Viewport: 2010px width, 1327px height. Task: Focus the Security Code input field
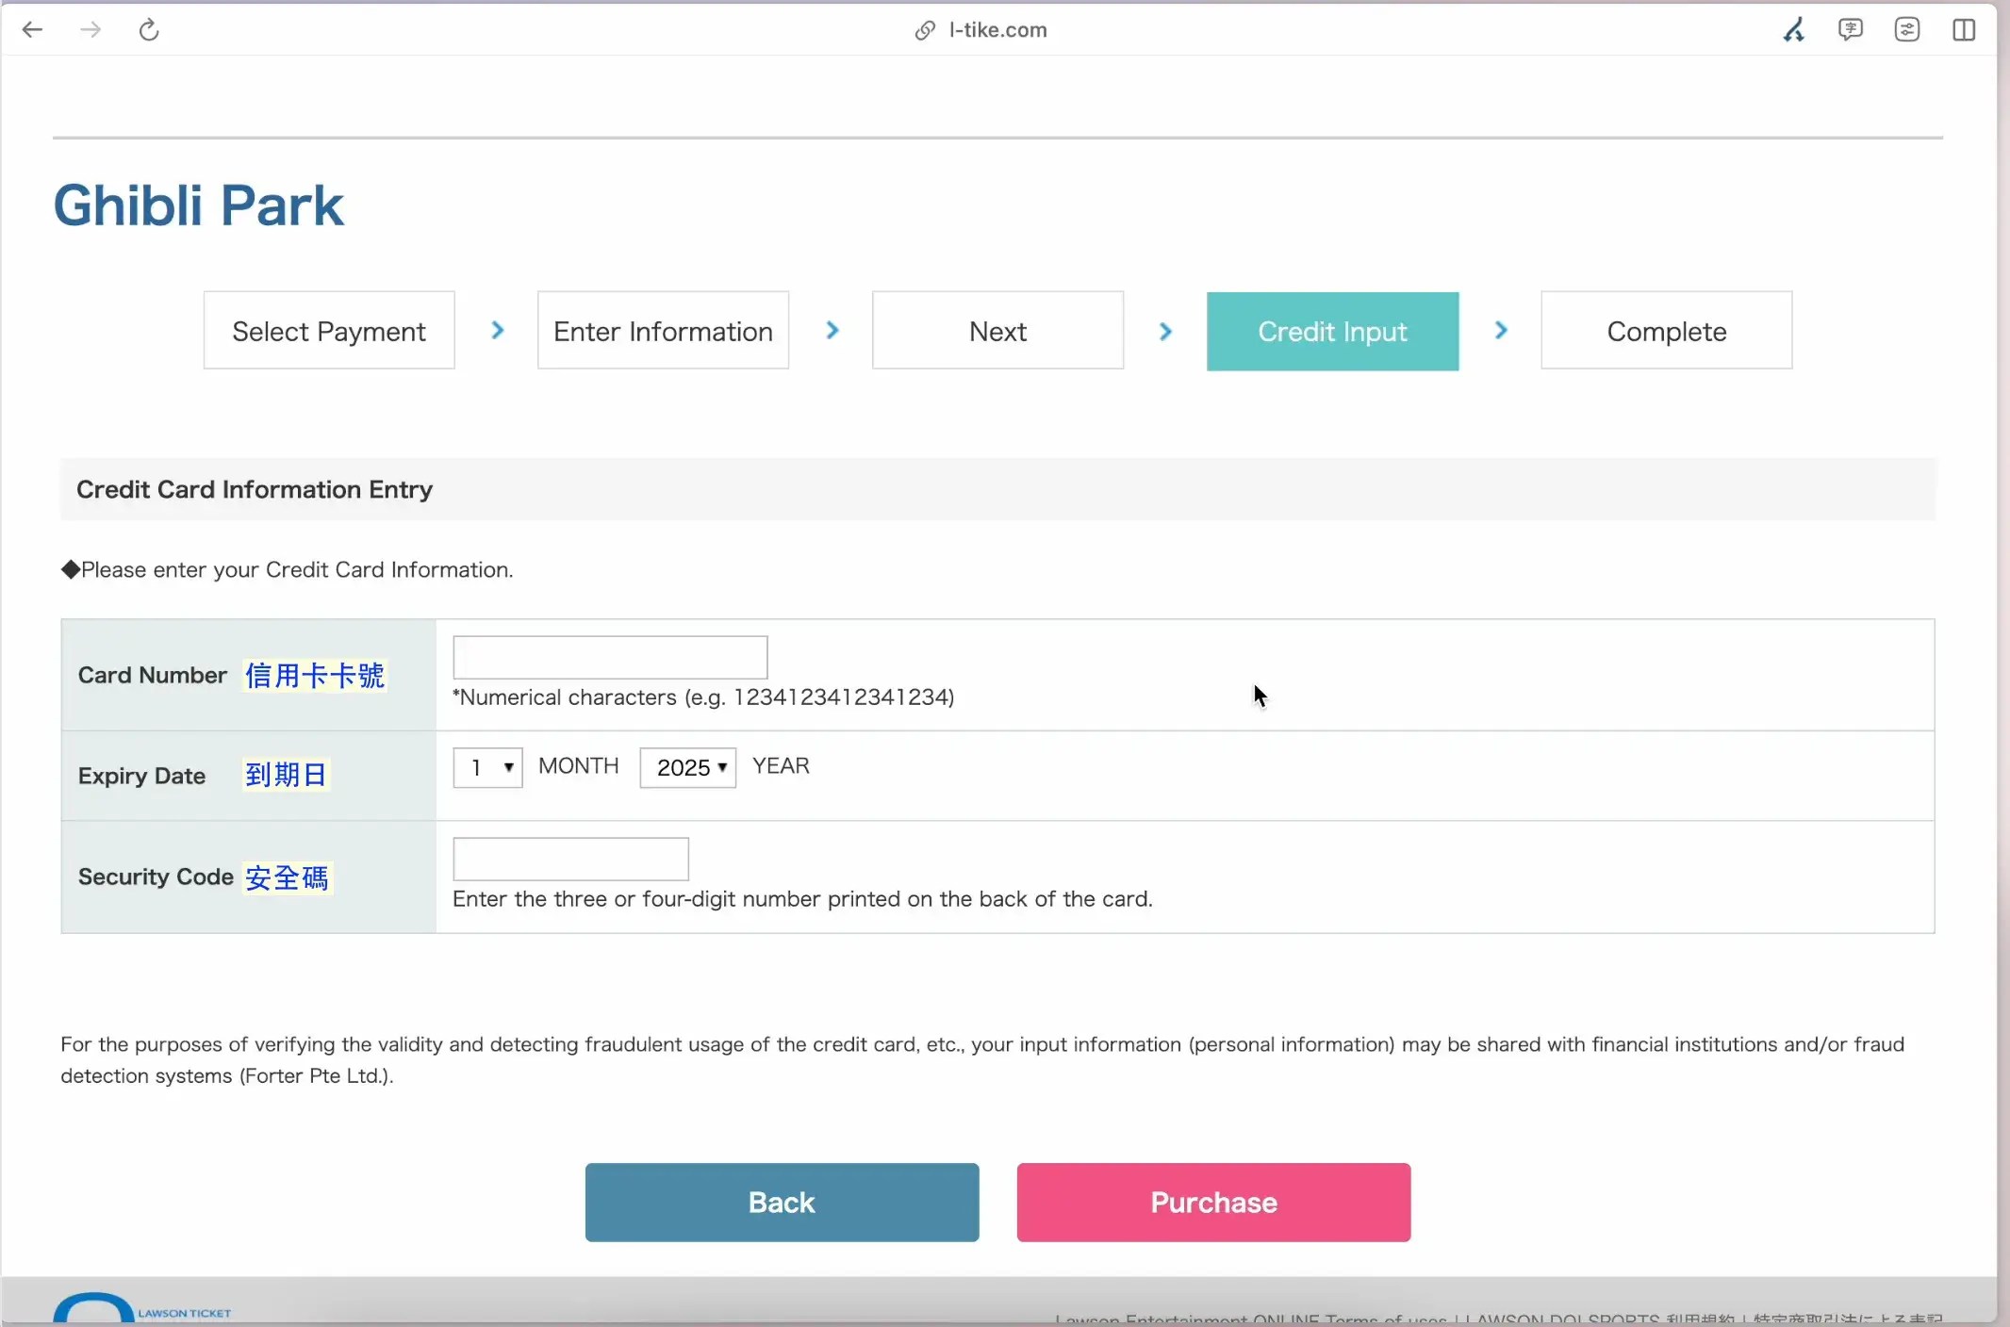pos(570,859)
